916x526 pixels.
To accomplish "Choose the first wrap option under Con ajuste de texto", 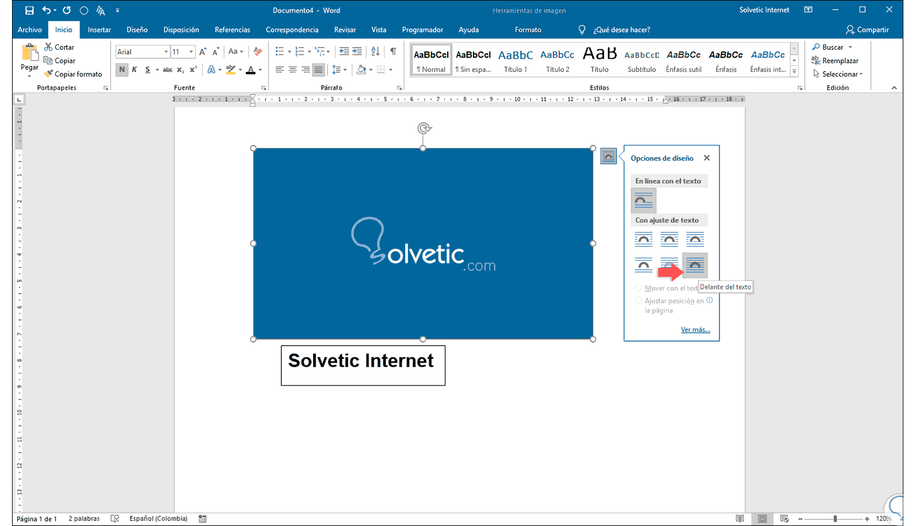I will [x=643, y=240].
